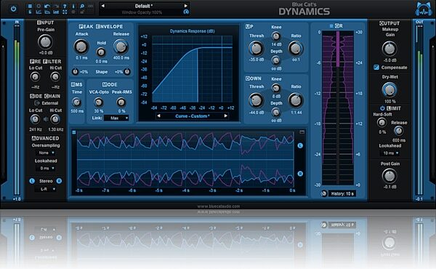Click the Up Thresh knob
436x269 pixels.
pyautogui.click(x=256, y=49)
